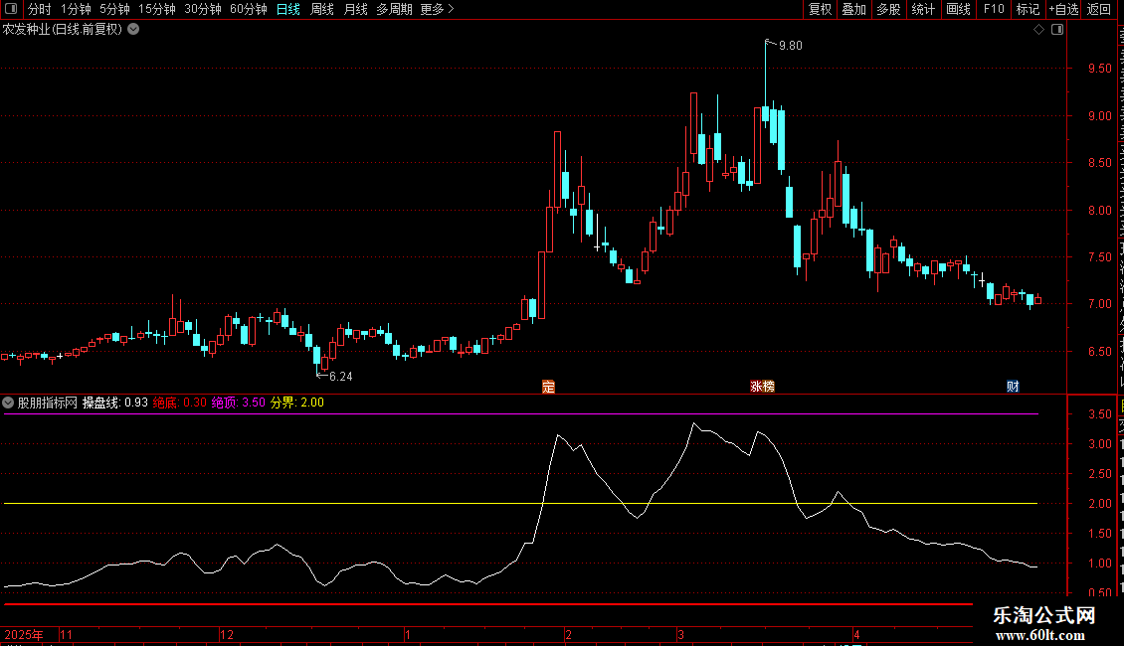Screen dimensions: 1124x646
Task: Switch to 5分钟 period
Action: 114,9
